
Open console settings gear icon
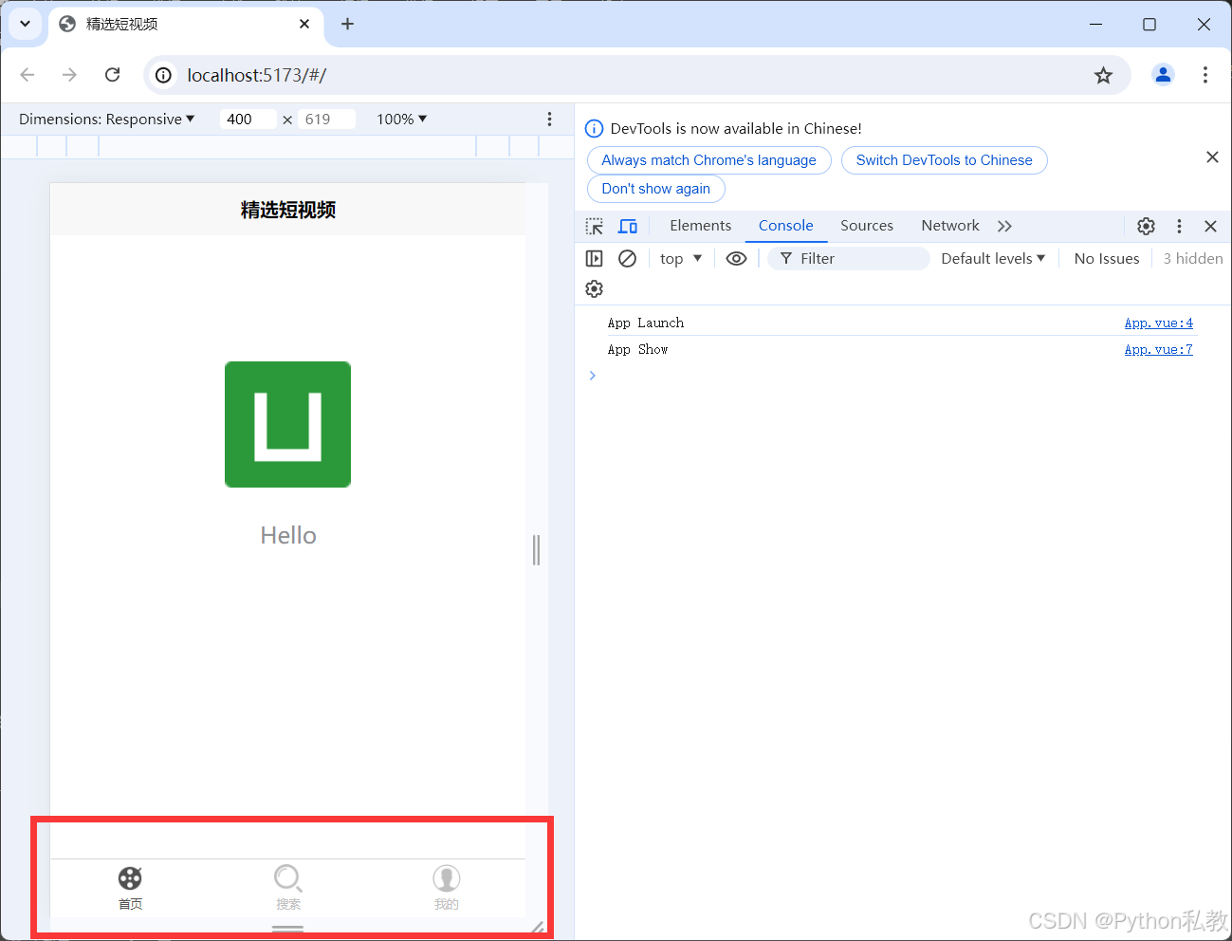595,288
